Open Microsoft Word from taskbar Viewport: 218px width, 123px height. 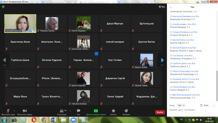click(54, 120)
